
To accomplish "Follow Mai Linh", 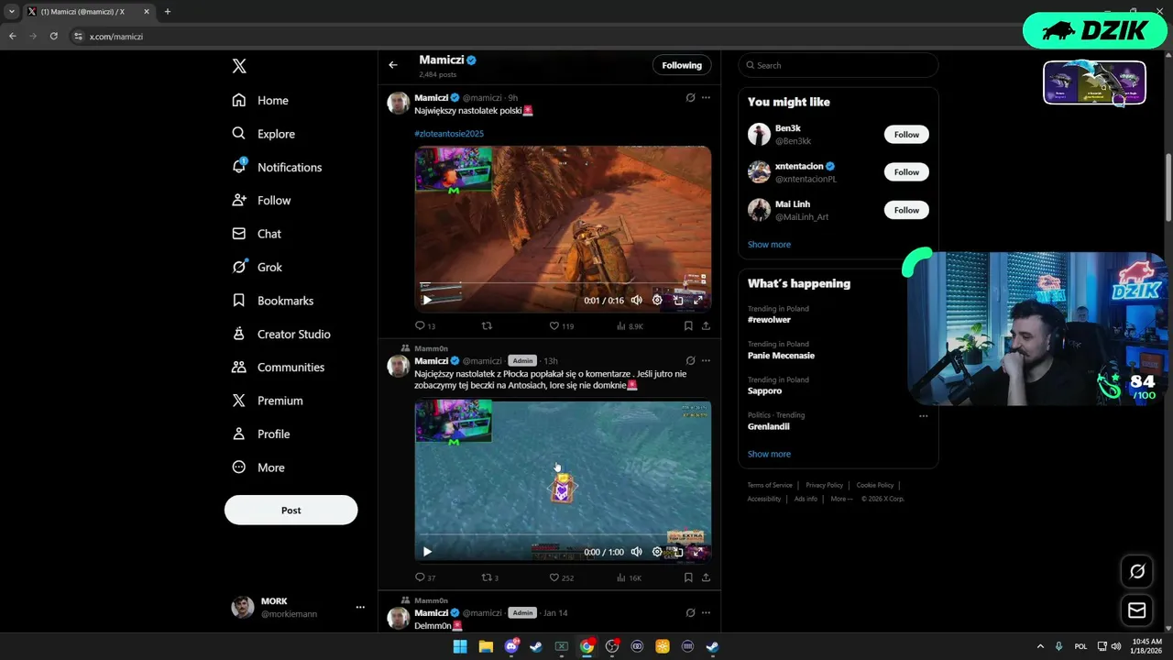I will coord(906,210).
